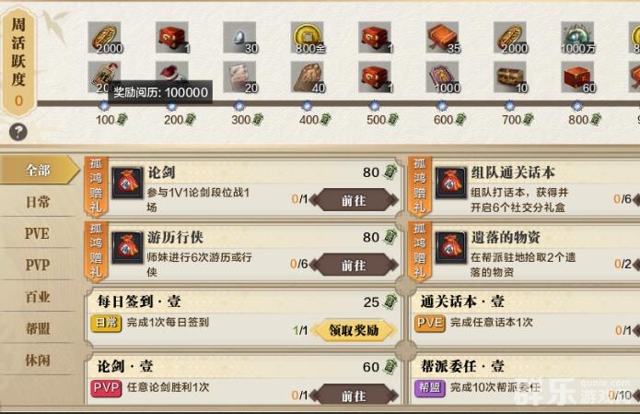Select the wooden tablet reward marked 40
The width and height of the screenshot is (640, 414).
tap(308, 77)
